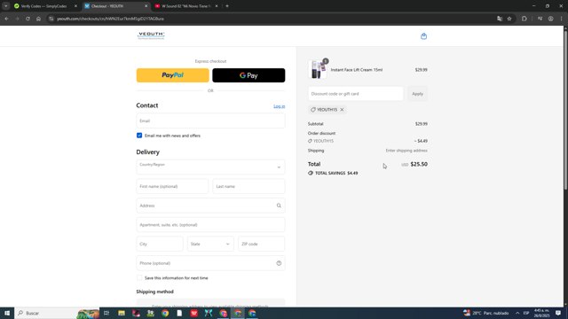
Task: Go to browser home page icon
Action: 38,19
